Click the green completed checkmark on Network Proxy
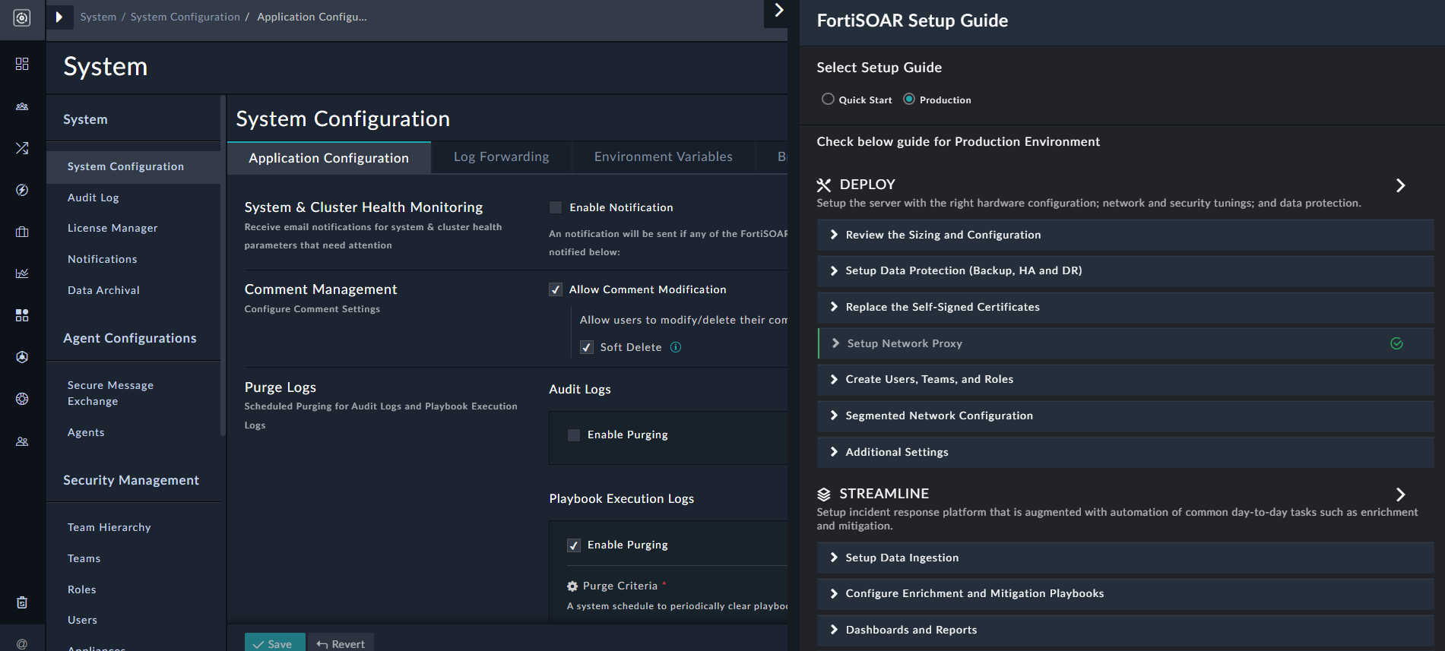Viewport: 1445px width, 651px height. 1396,343
